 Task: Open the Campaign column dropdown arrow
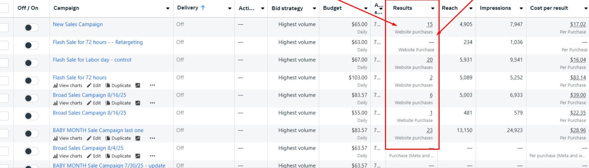(x=168, y=8)
